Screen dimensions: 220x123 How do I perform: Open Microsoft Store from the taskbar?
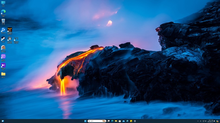click(x=120, y=121)
